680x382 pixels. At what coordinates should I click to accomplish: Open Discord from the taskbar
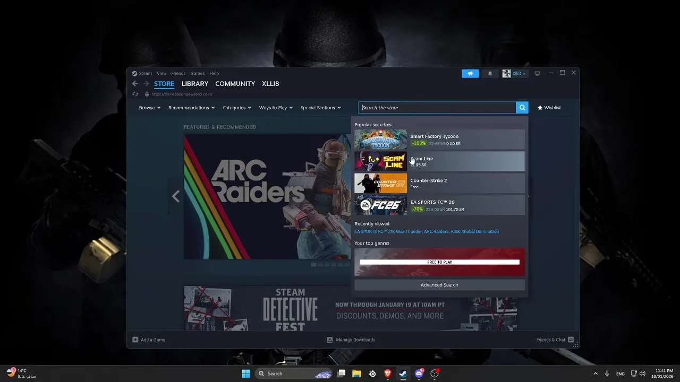[x=419, y=374]
